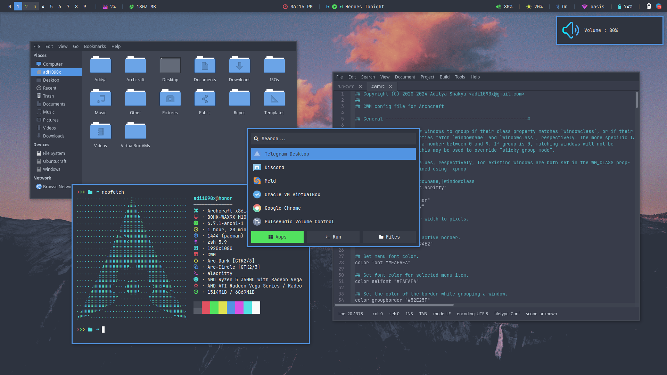Close the .cwmrc editor tab
Image resolution: width=667 pixels, height=375 pixels.
390,86
